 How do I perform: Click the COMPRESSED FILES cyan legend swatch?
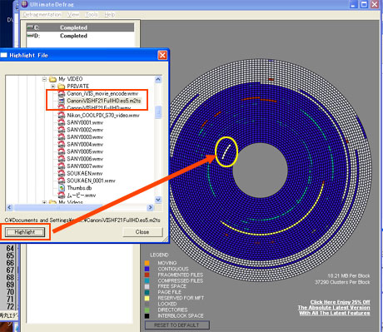coord(147,280)
